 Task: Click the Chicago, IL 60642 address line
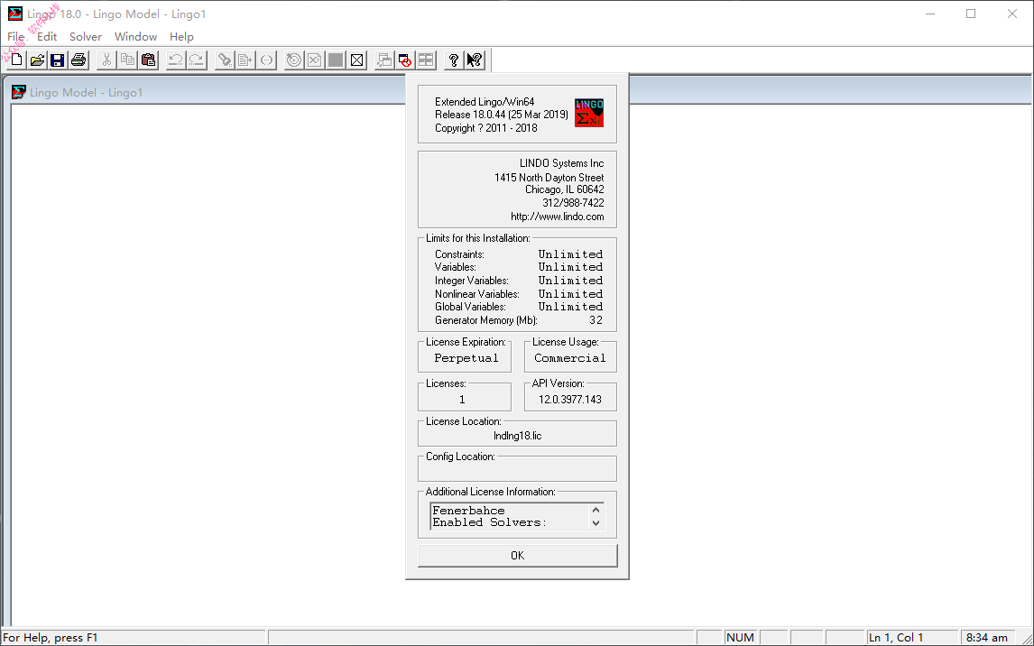[x=565, y=189]
